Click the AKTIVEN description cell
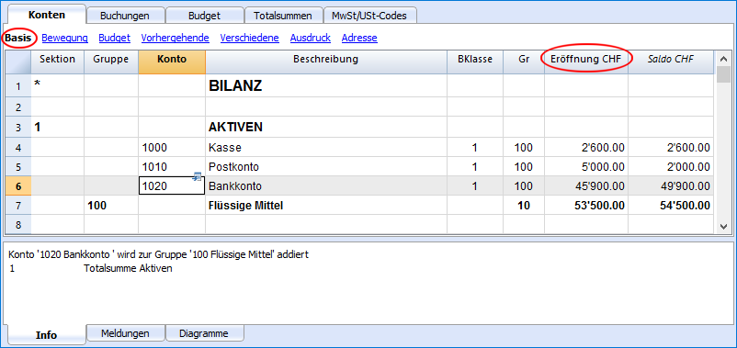This screenshot has width=737, height=348. 325,127
